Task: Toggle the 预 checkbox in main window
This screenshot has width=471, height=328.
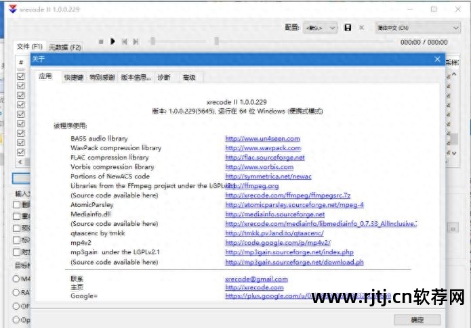Action: [16, 228]
